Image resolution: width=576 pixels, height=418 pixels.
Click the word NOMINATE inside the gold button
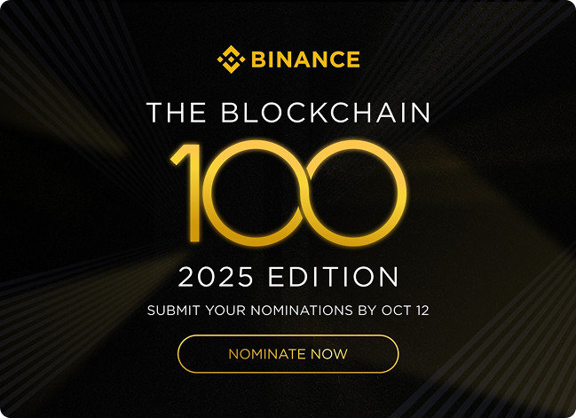267,354
